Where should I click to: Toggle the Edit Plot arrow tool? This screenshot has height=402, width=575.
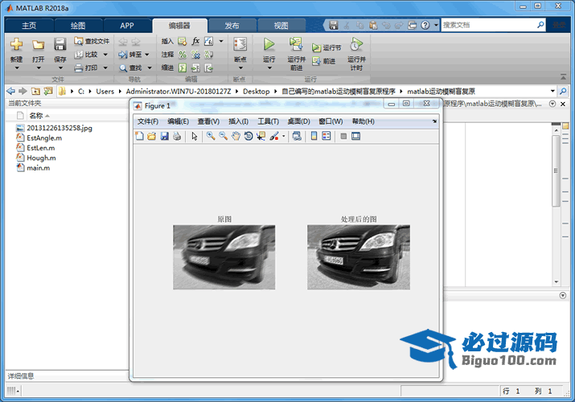pyautogui.click(x=194, y=137)
